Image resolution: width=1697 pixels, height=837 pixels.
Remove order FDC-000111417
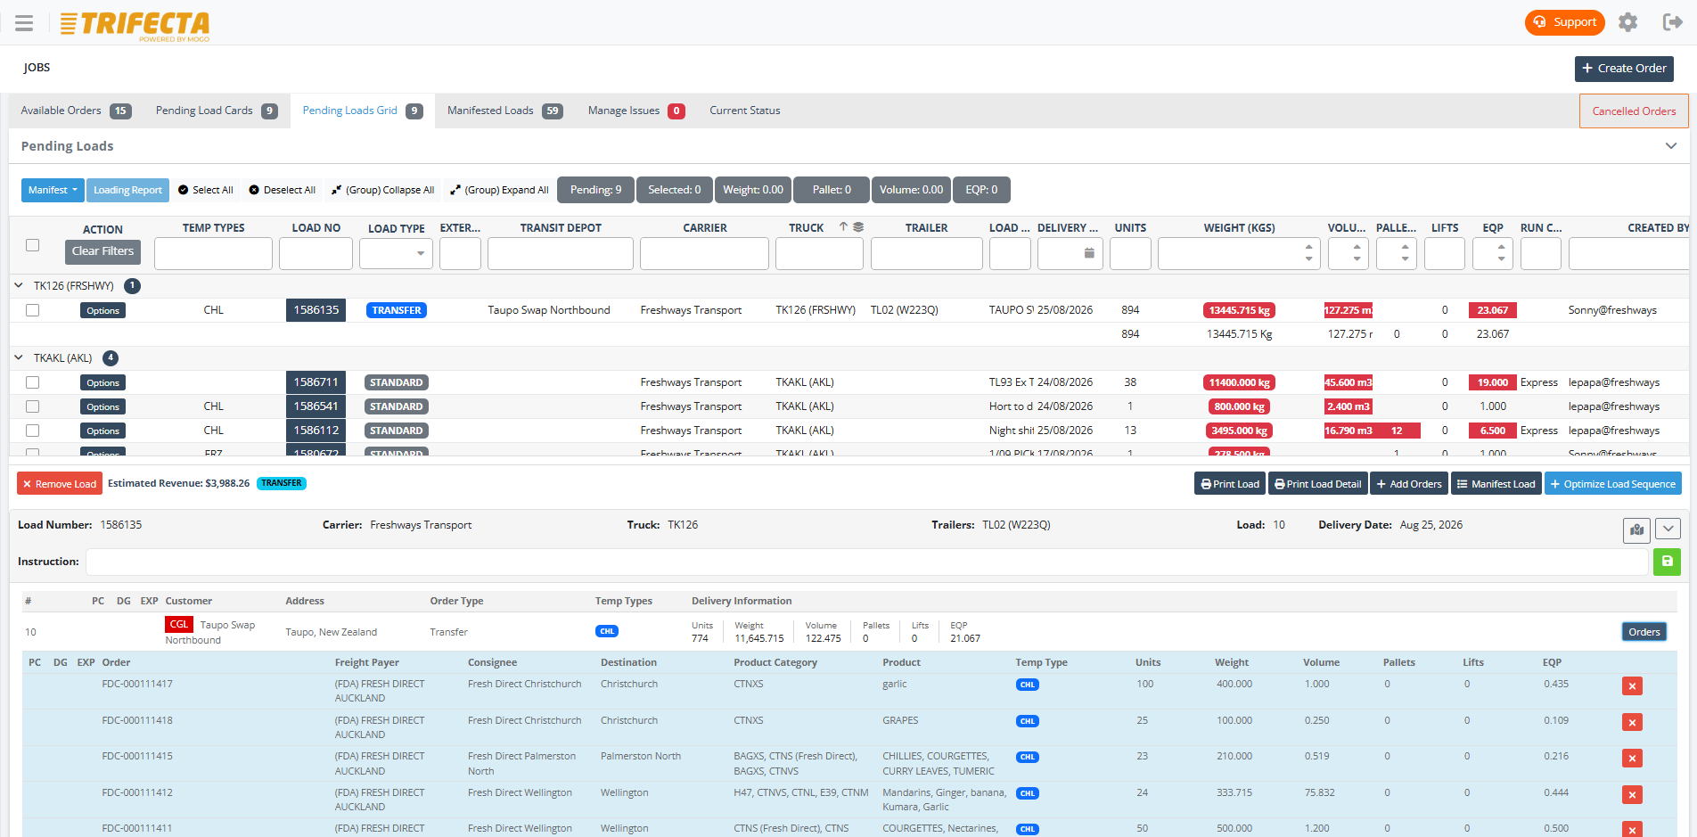tap(1632, 686)
